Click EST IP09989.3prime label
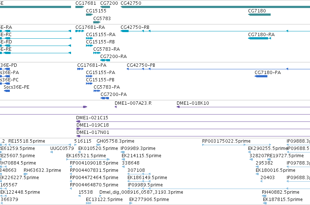This screenshot has height=205, width=310. [x=138, y=148]
